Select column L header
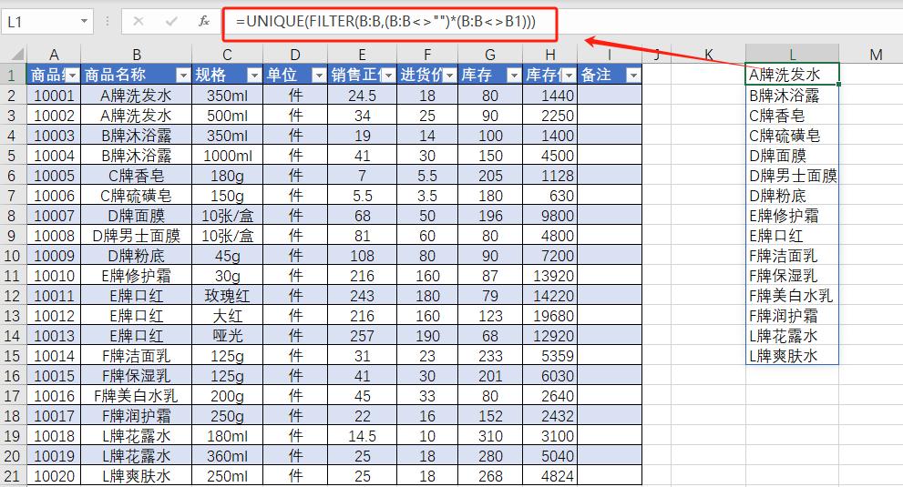The height and width of the screenshot is (487, 903). click(792, 55)
